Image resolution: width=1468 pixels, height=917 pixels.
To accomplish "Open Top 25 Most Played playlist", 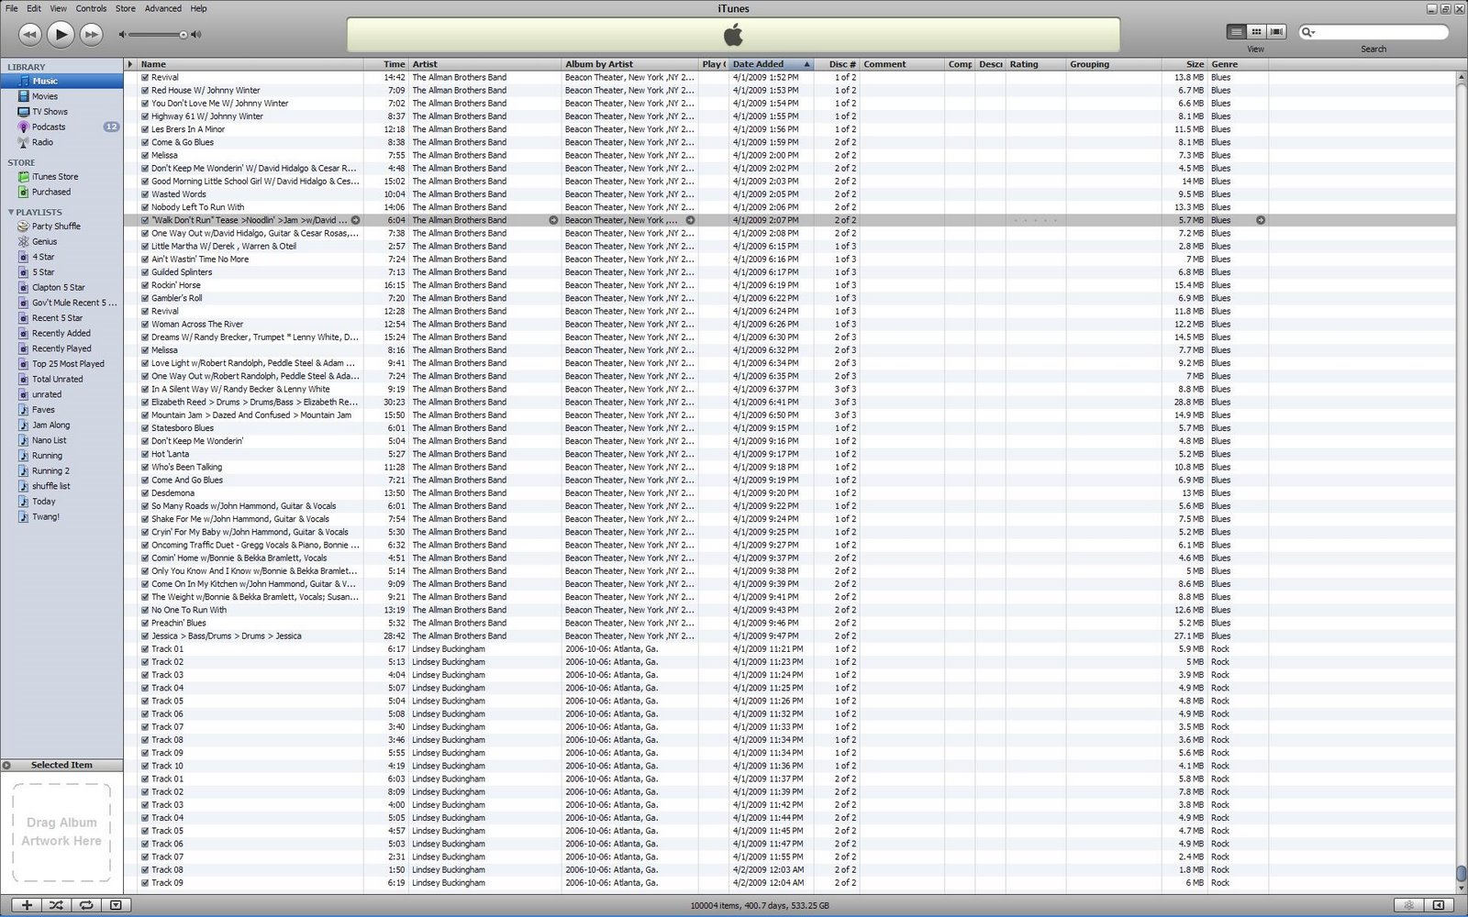I will click(61, 364).
